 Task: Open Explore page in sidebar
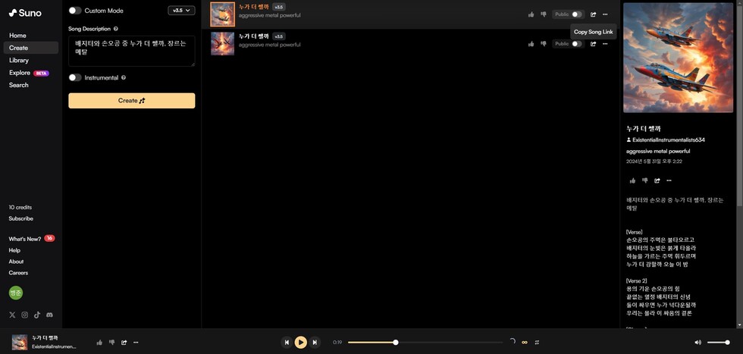[x=20, y=73]
